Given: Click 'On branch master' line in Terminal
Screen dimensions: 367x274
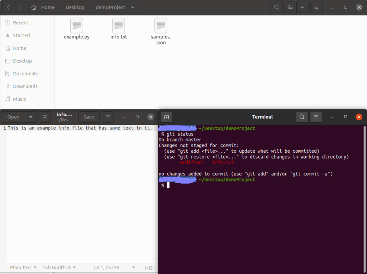Looking at the screenshot, I should tap(180, 140).
